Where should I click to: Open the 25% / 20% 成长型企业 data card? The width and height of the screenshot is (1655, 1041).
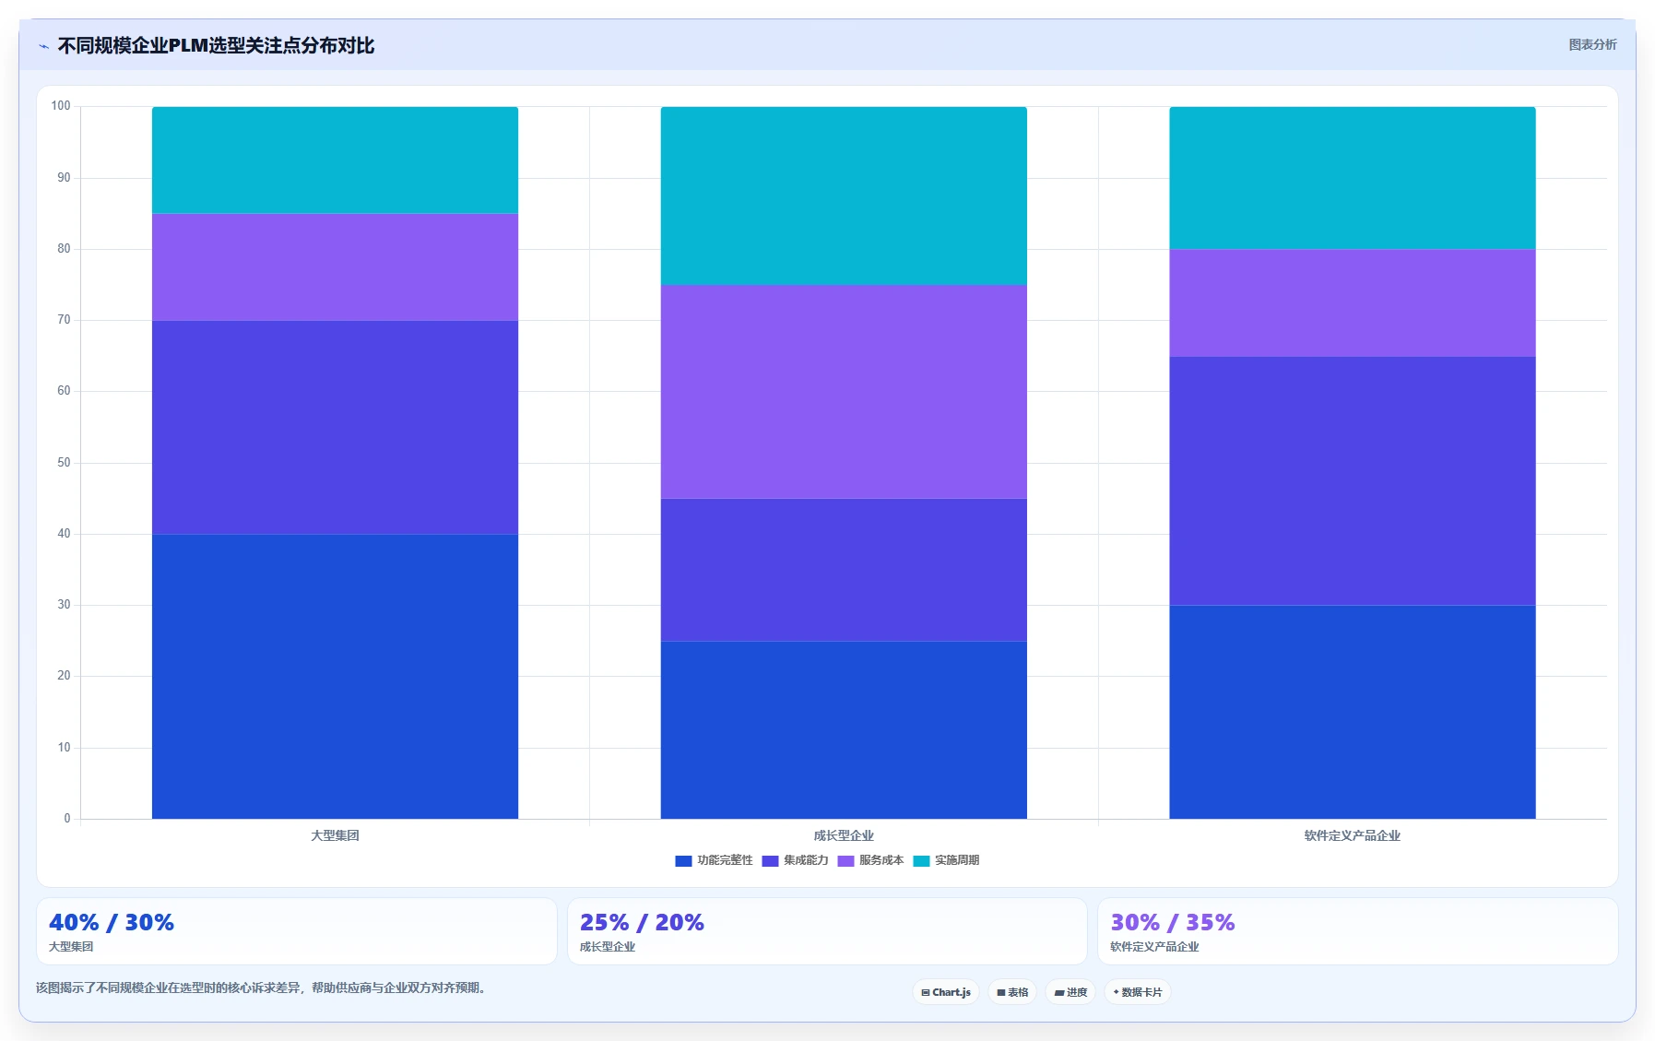827,931
